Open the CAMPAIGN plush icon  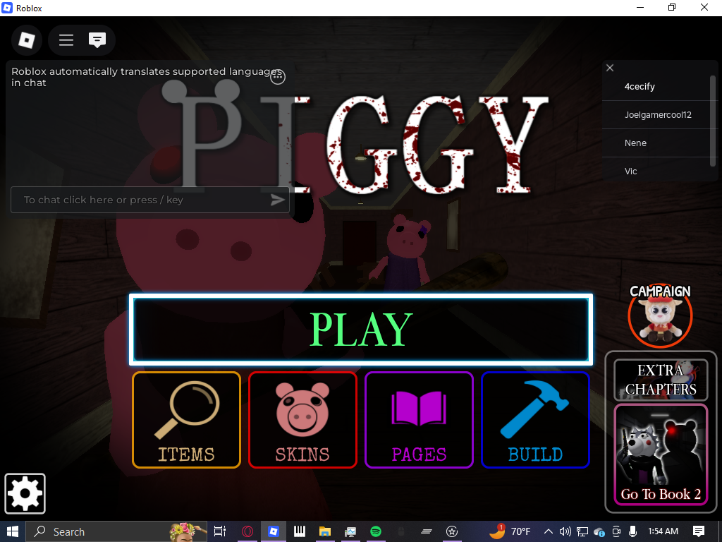point(660,315)
